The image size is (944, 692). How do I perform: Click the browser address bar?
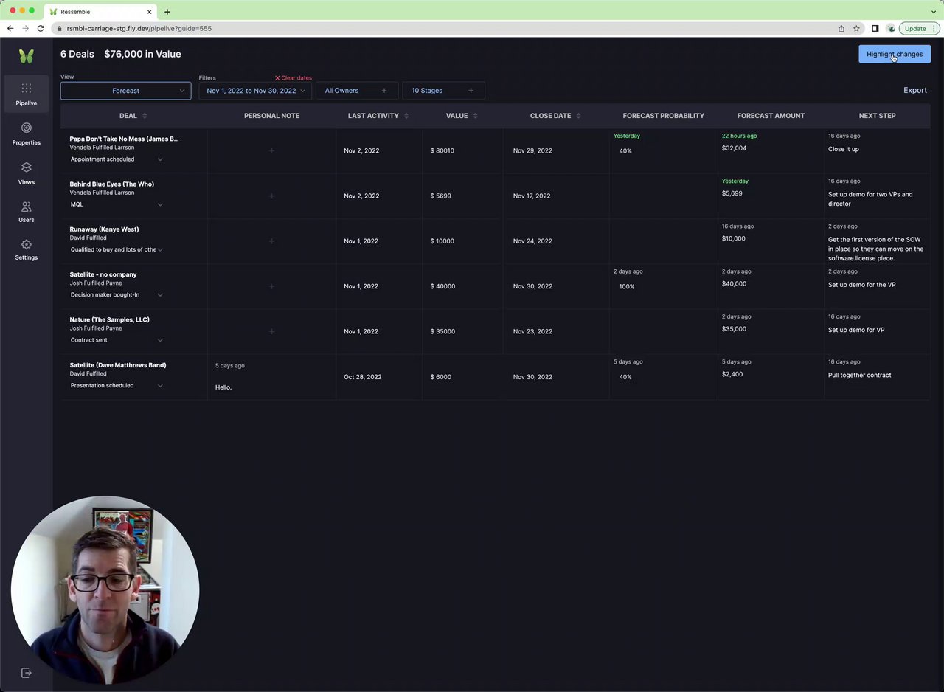(x=442, y=28)
